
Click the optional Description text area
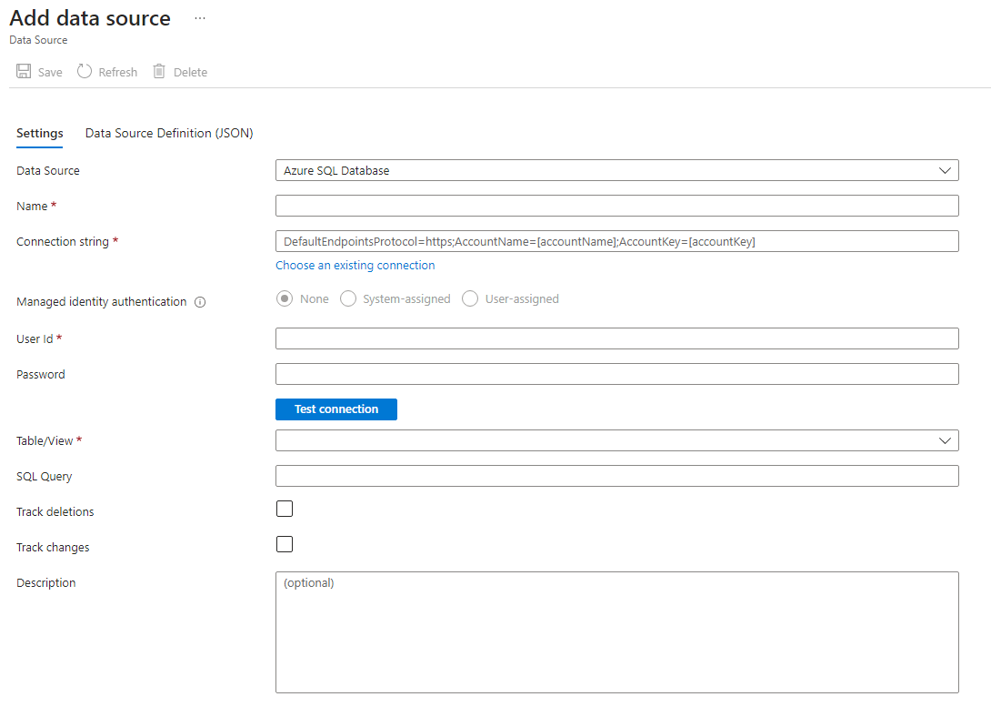click(616, 631)
